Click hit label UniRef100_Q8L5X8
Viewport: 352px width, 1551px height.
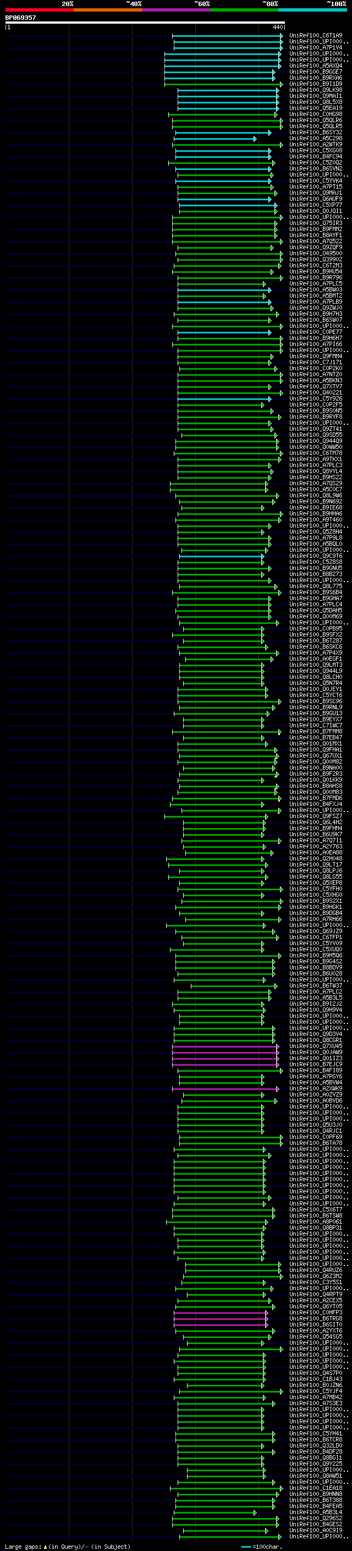315,102
